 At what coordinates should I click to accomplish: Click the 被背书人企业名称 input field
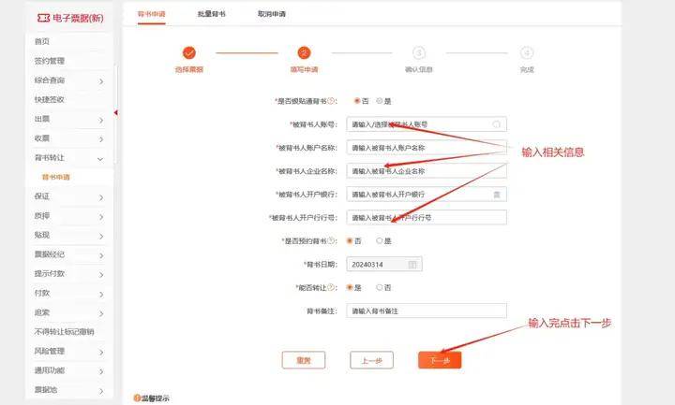tap(426, 171)
